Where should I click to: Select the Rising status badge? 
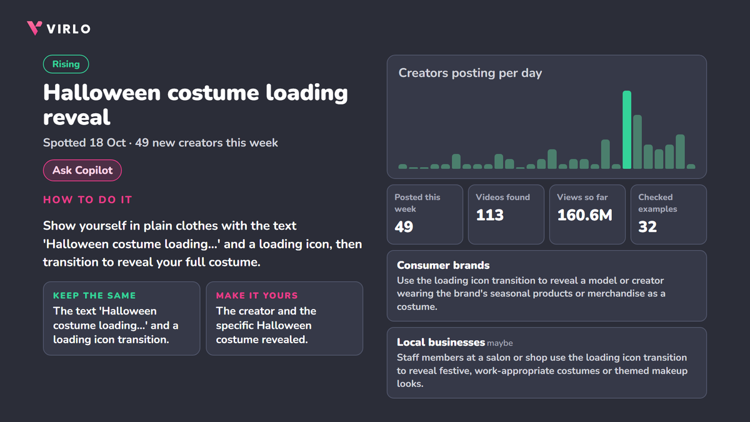pyautogui.click(x=66, y=64)
